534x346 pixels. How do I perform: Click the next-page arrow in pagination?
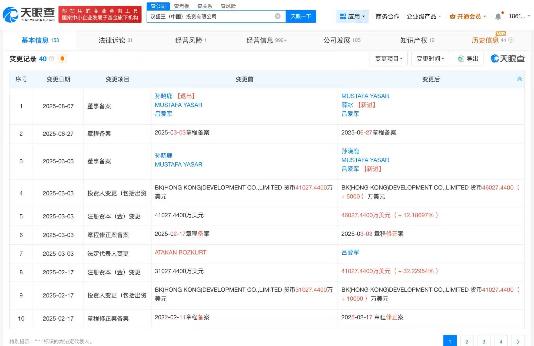[518, 341]
